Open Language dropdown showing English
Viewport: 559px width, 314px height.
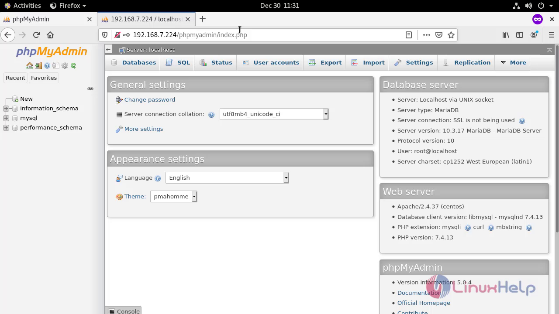[227, 178]
